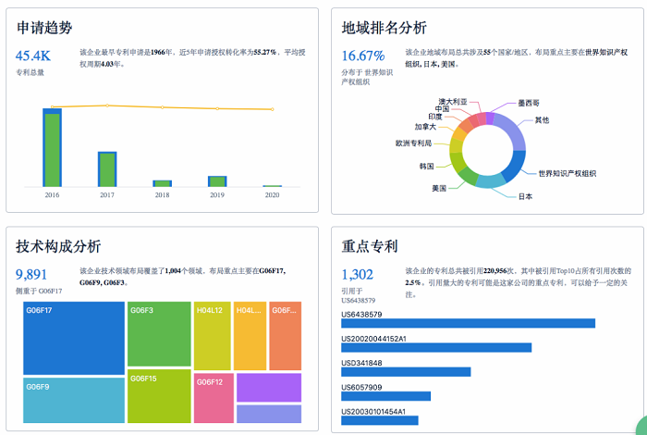Click the green G06F3 treemap tile

[159, 335]
